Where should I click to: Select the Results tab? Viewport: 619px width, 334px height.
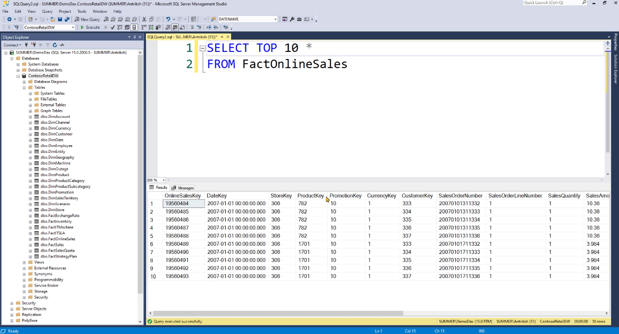[159, 187]
